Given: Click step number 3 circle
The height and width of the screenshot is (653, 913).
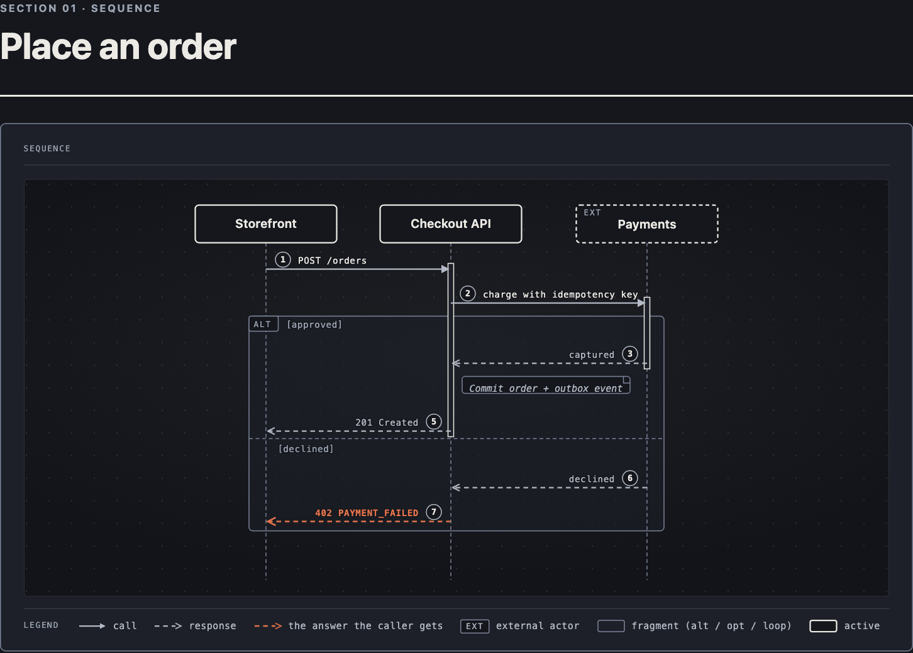Looking at the screenshot, I should (x=630, y=353).
